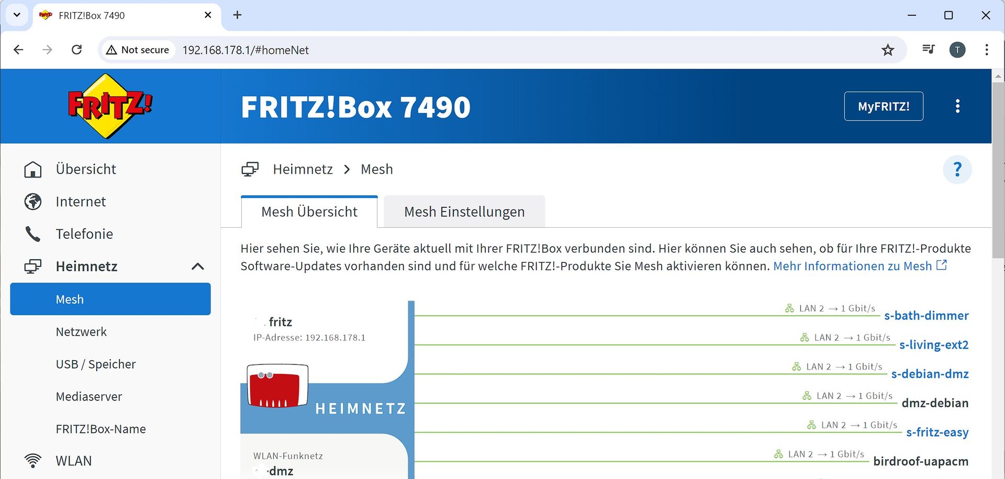1005x479 pixels.
Task: Open the three-dot menu in FRITZ!Box header
Action: coord(957,106)
